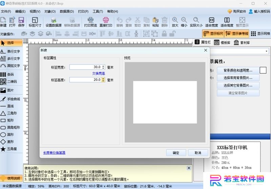Open the 编辑(E) menu

[20, 11]
